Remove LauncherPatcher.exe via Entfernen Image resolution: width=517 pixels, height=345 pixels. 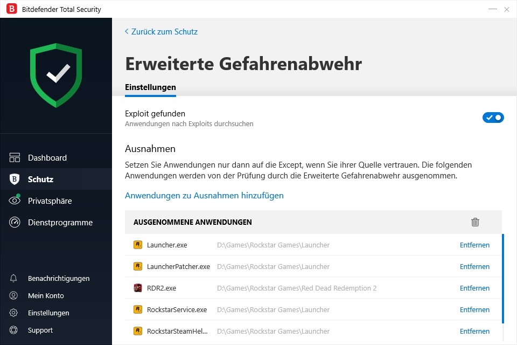(x=474, y=266)
